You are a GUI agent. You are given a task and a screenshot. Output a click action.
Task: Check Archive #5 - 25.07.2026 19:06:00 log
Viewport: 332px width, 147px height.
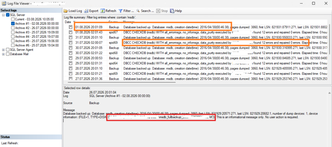13,41
